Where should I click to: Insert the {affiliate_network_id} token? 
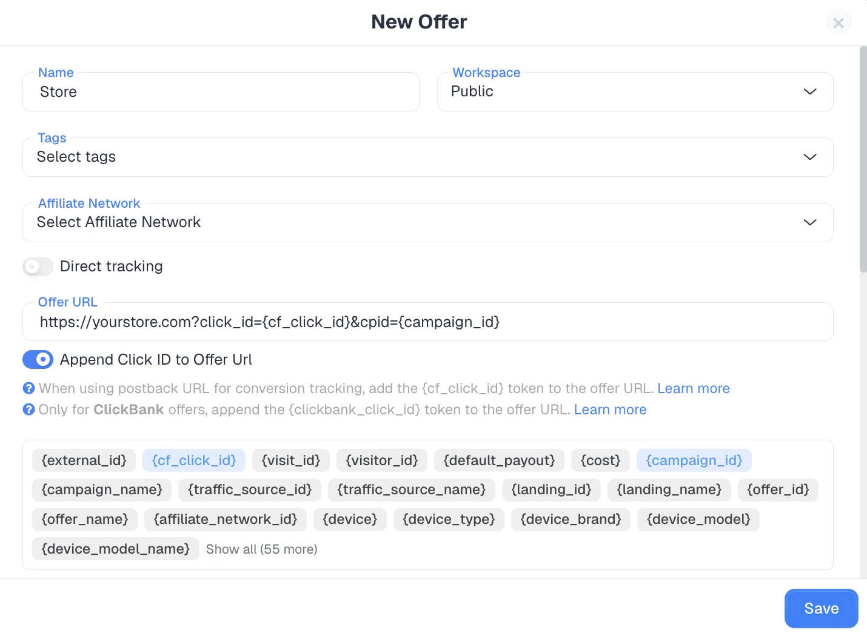coord(226,519)
